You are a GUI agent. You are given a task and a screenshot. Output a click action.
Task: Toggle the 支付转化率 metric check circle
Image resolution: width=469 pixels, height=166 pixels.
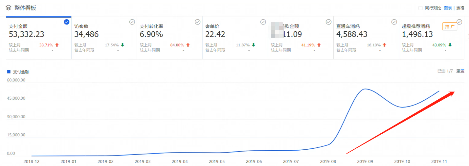pyautogui.click(x=197, y=22)
